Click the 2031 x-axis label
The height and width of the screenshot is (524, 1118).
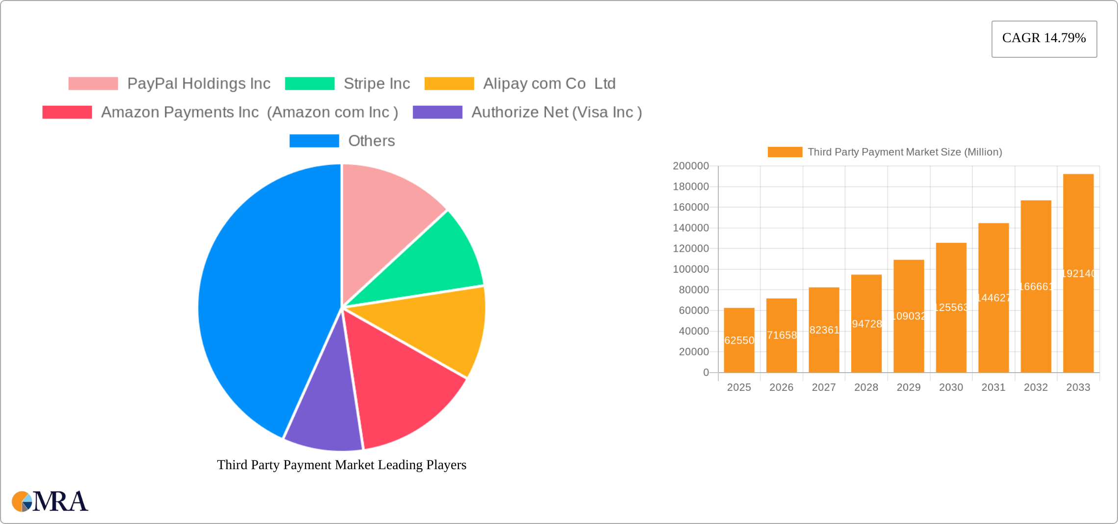pos(993,387)
